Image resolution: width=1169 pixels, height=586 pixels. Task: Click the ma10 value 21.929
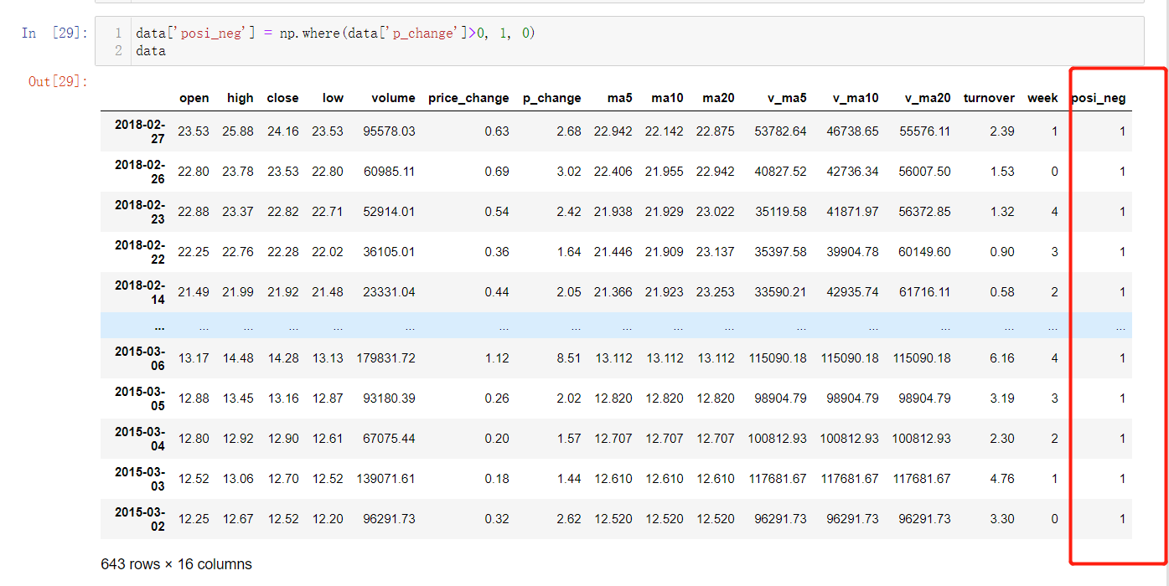(x=665, y=212)
